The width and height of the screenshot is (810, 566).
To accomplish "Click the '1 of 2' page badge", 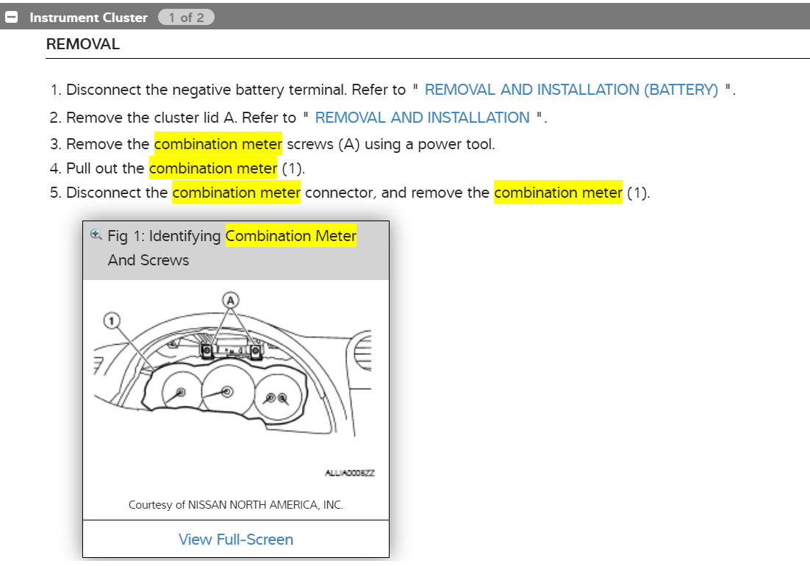I will coord(186,18).
